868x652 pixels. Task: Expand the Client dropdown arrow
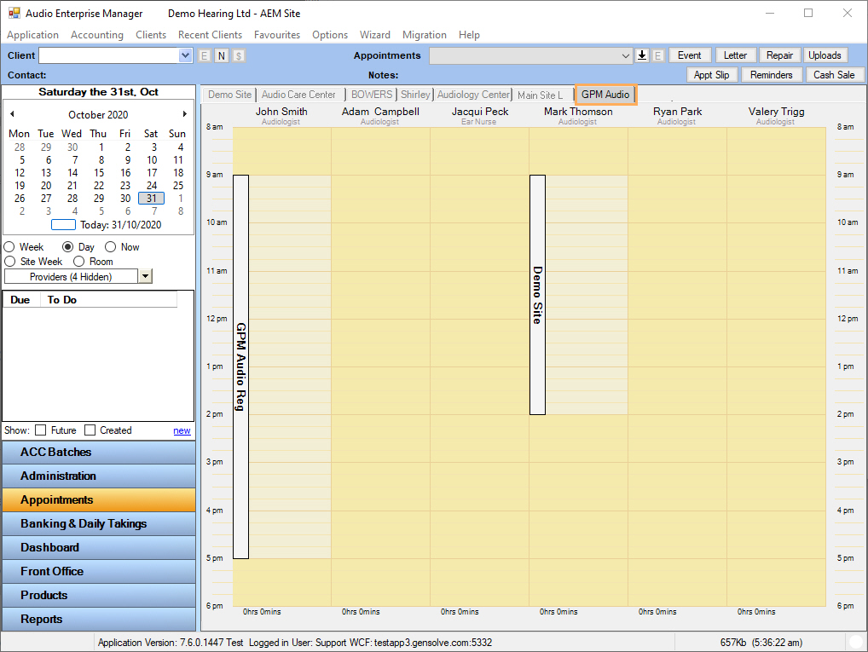coord(185,55)
